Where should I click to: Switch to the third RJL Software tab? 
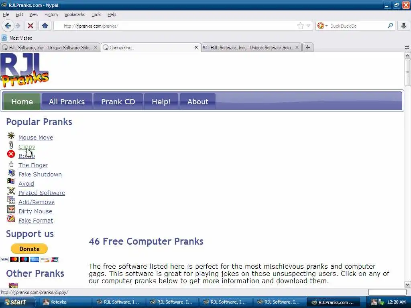click(x=251, y=47)
